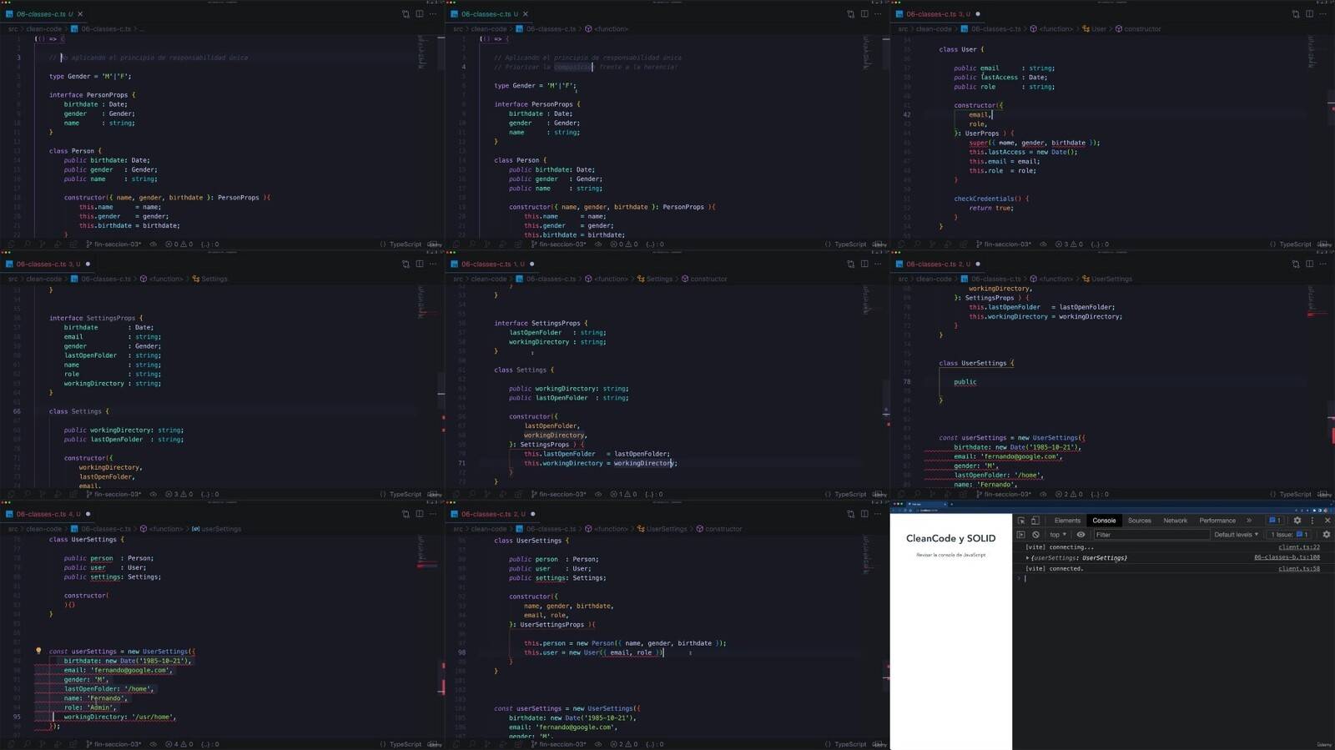This screenshot has width=1335, height=750.
Task: Show the console sidebar panel icon
Action: 1020,535
